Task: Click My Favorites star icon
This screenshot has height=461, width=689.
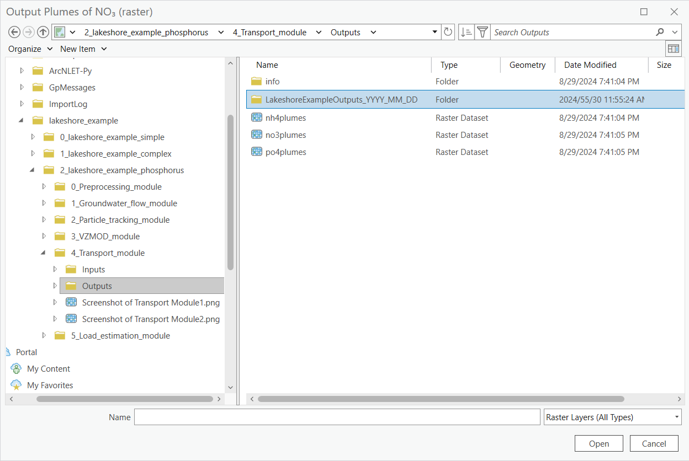Action: point(17,385)
